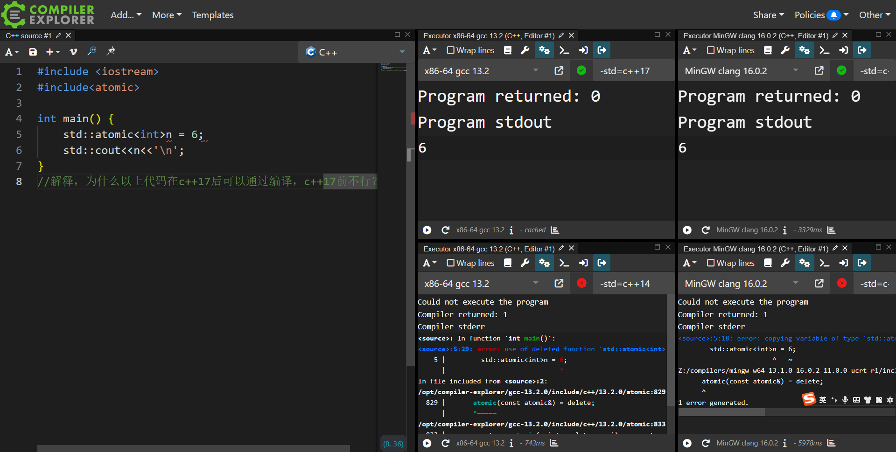The height and width of the screenshot is (452, 896).
Task: Show compiler info icon in top gcc status bar
Action: pyautogui.click(x=511, y=230)
